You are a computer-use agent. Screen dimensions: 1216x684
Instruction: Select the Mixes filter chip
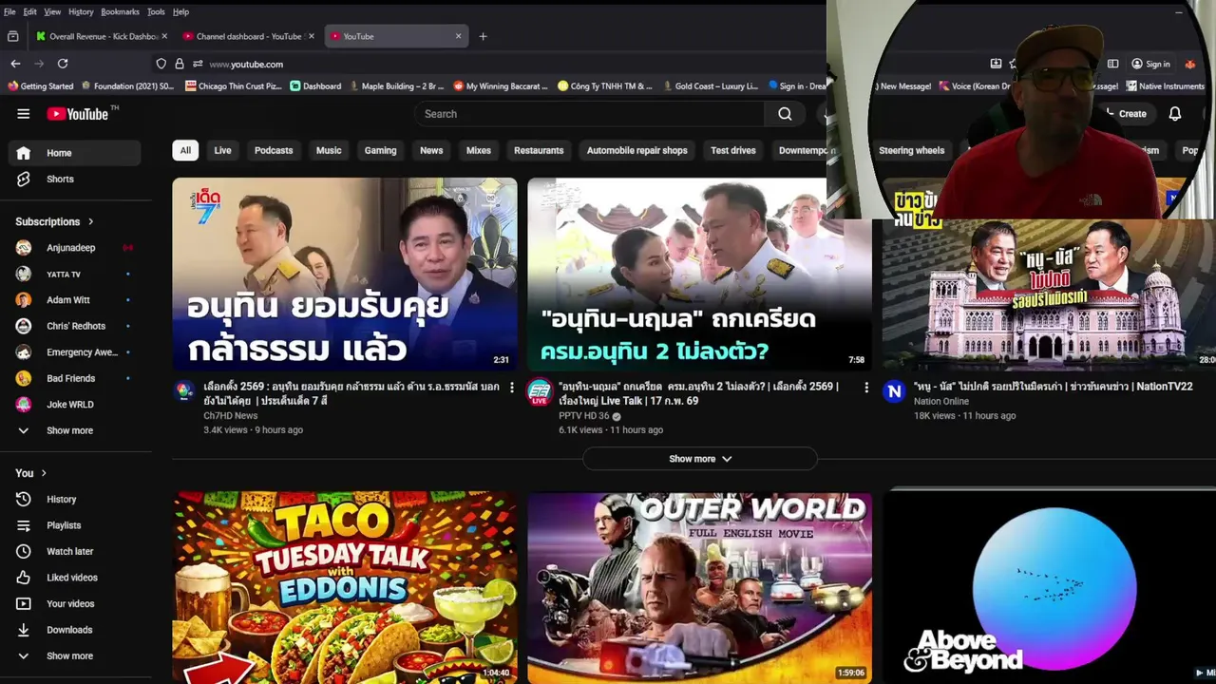pyautogui.click(x=479, y=150)
